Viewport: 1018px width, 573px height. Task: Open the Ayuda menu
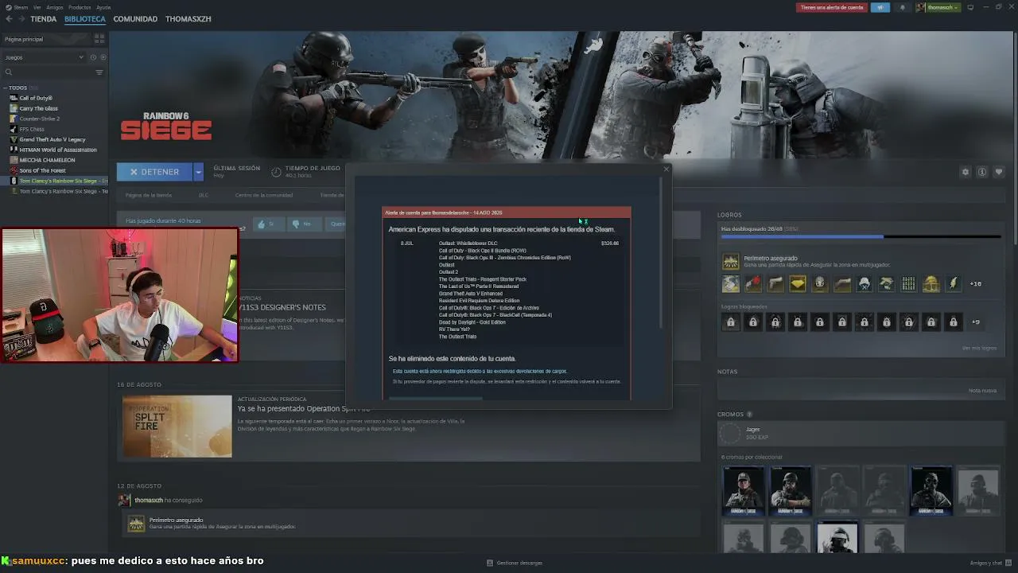click(103, 7)
